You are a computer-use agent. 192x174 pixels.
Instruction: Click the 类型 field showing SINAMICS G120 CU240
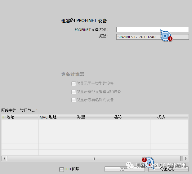(x=152, y=37)
